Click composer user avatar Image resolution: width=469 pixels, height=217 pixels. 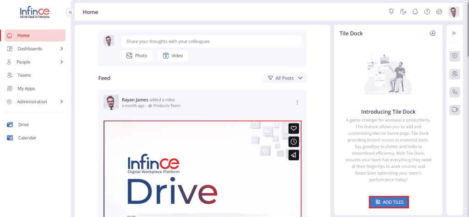[x=109, y=41]
